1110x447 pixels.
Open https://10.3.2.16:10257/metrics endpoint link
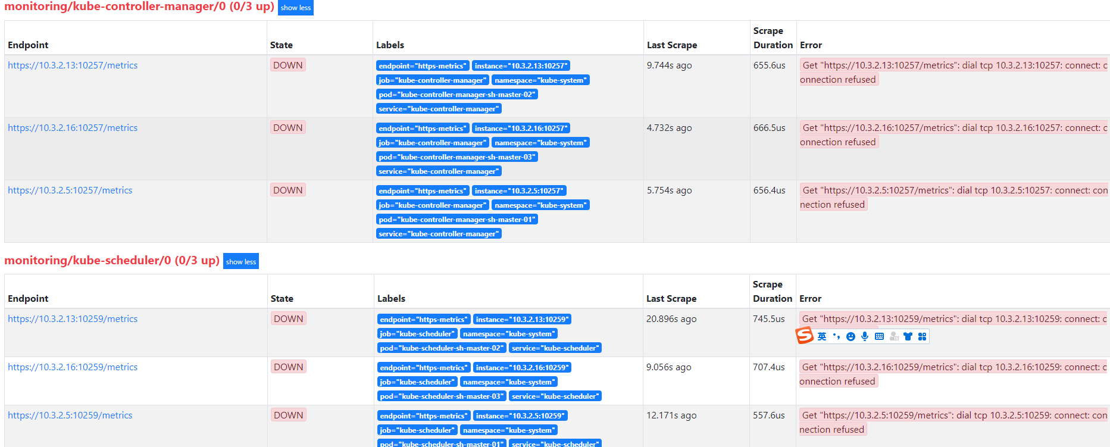click(x=73, y=128)
